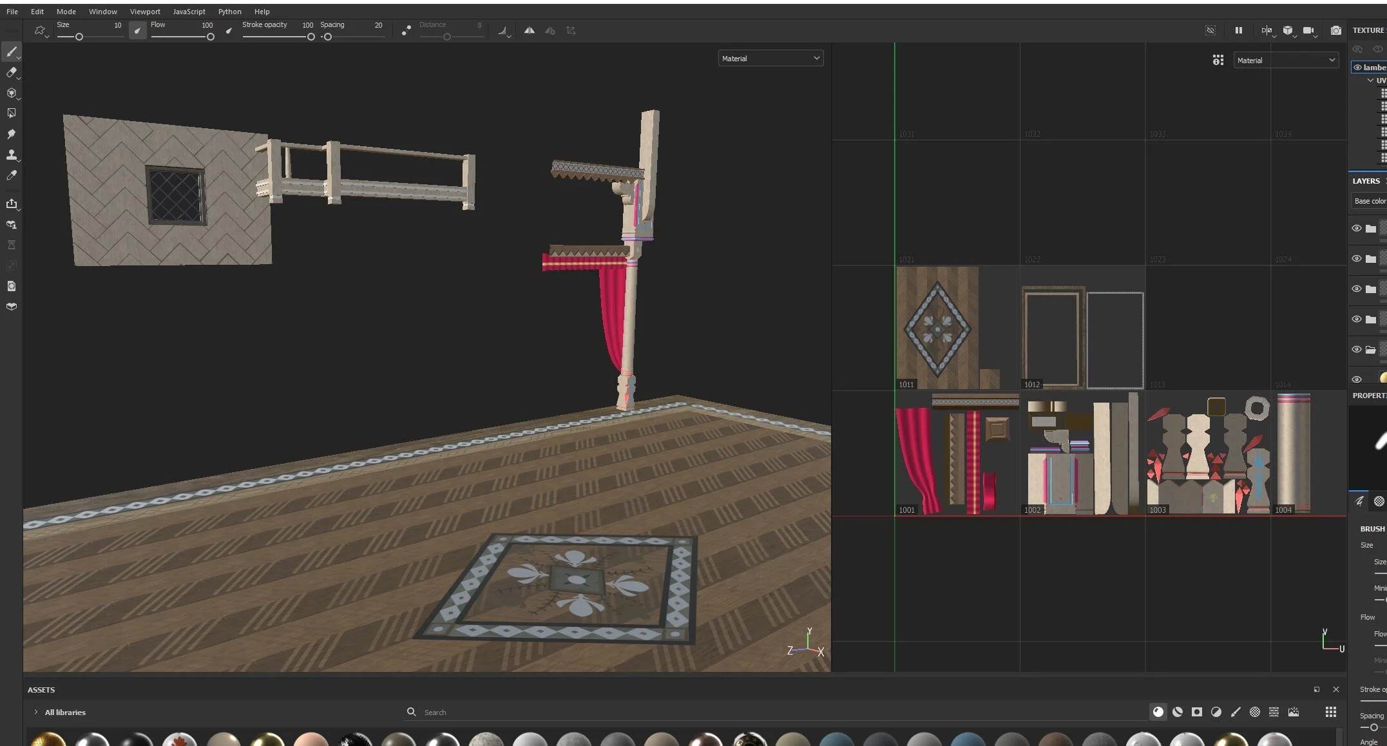Open the Python menu
Viewport: 1387px width, 746px height.
pyautogui.click(x=229, y=12)
